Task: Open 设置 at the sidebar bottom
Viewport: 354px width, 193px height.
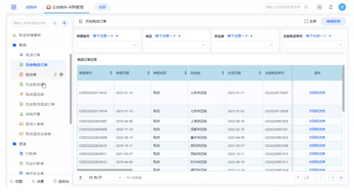Action: pos(38,181)
